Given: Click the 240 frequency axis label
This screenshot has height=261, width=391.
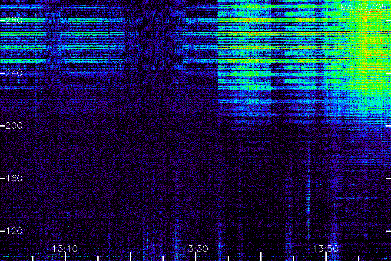Looking at the screenshot, I should point(14,73).
